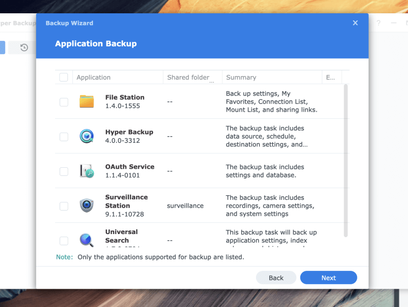The image size is (408, 307).
Task: Sort the list by the Application column
Action: (x=93, y=77)
